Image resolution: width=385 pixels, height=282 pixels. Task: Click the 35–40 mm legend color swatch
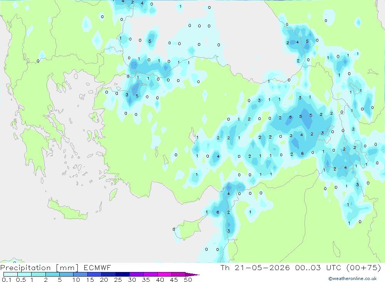150,274
